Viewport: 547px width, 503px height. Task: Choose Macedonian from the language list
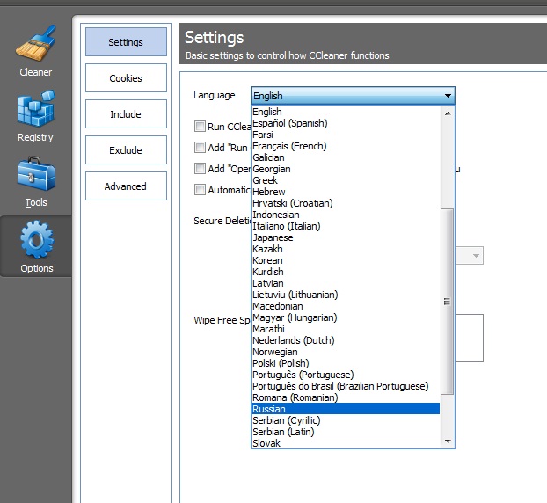click(x=346, y=306)
